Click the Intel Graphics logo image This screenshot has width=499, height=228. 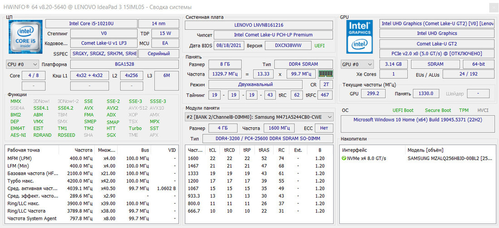tap(360, 37)
